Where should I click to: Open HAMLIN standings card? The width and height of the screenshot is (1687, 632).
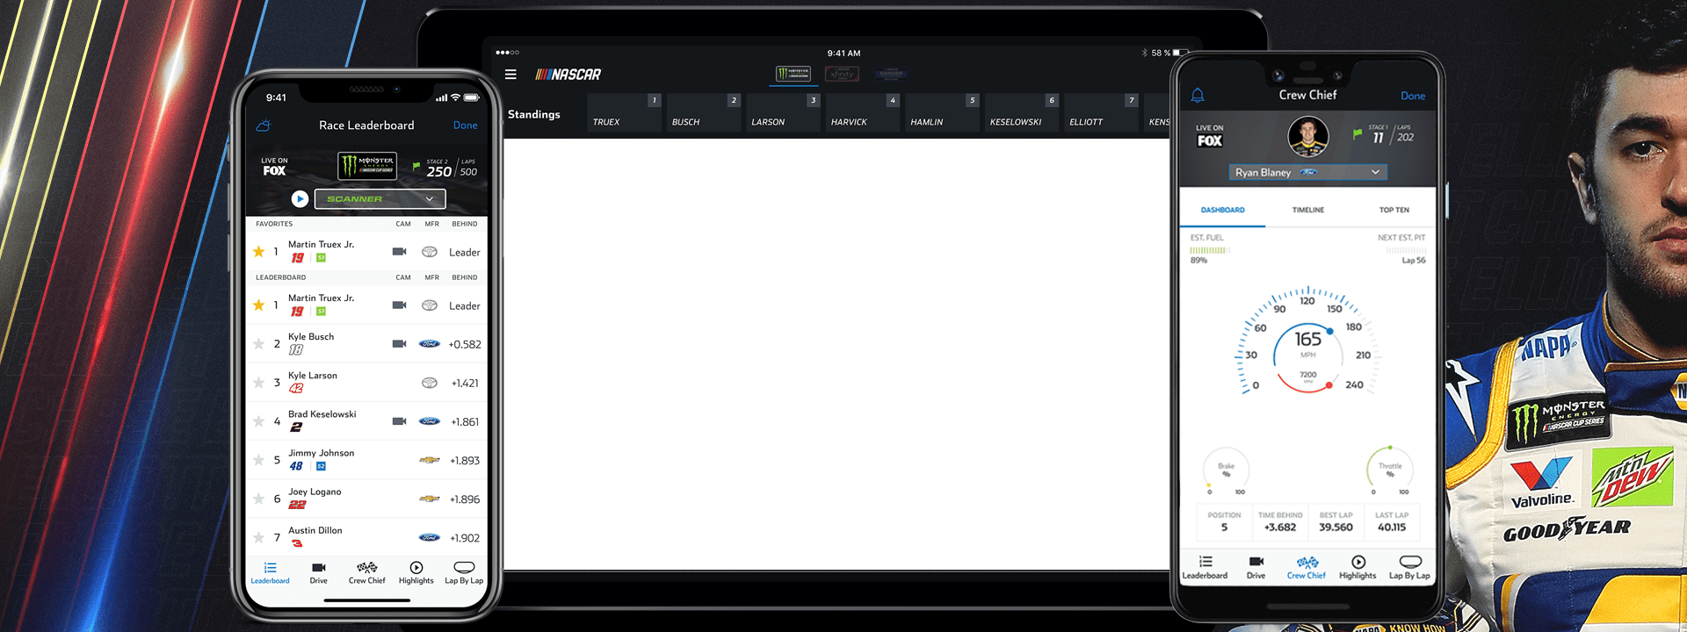(942, 112)
